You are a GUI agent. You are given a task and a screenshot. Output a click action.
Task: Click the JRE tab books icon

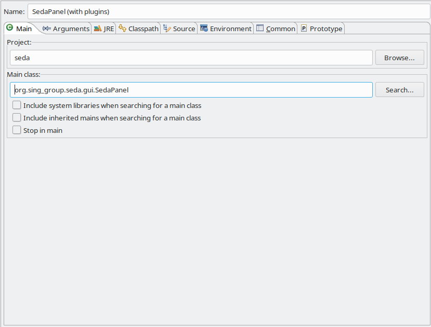(98, 29)
